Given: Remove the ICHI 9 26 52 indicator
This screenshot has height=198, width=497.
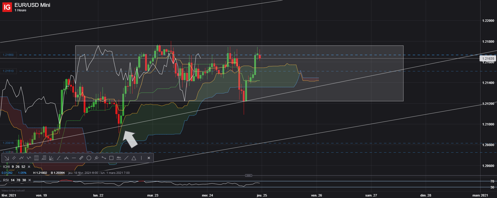Looking at the screenshot, I should (29, 167).
